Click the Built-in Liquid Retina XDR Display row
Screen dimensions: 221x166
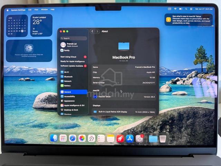[124, 112]
